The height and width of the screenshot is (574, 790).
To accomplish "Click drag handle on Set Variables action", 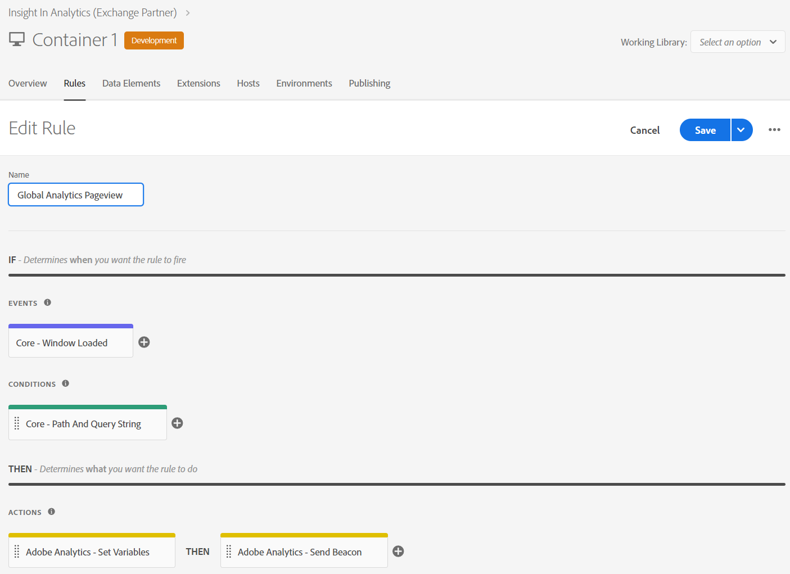I will click(17, 552).
